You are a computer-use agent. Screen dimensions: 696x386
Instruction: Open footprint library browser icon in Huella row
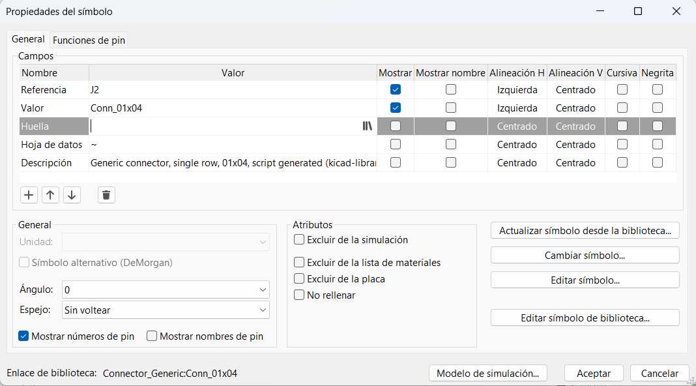(368, 126)
